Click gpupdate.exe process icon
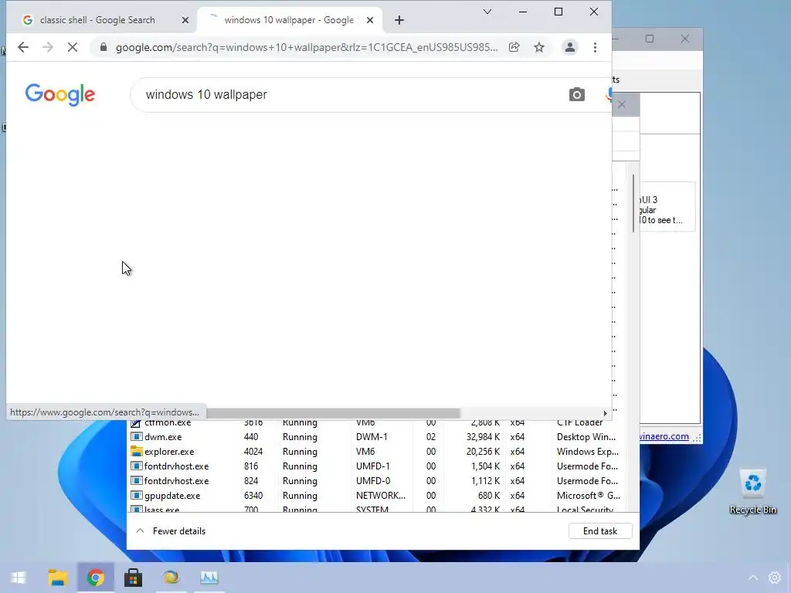 pos(136,495)
